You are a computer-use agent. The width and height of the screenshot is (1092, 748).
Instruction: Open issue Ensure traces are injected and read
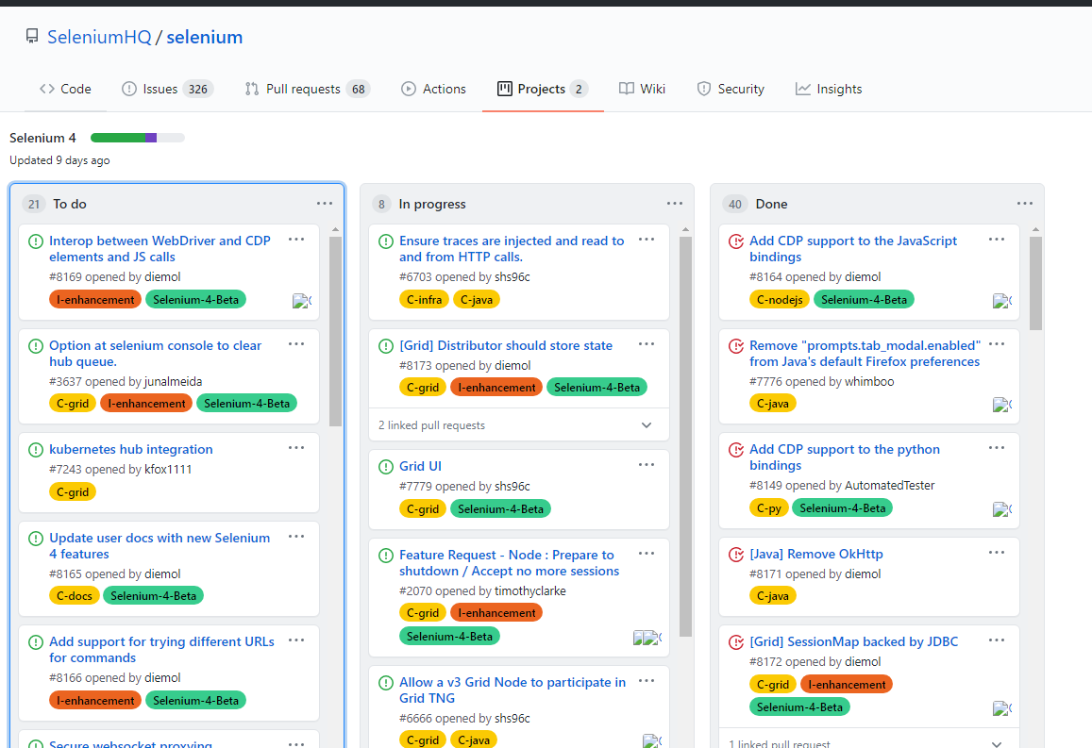click(x=512, y=249)
